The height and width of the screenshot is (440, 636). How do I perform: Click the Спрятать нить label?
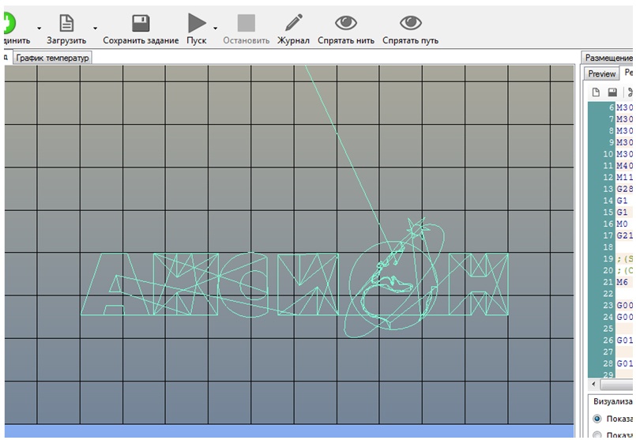tap(346, 40)
